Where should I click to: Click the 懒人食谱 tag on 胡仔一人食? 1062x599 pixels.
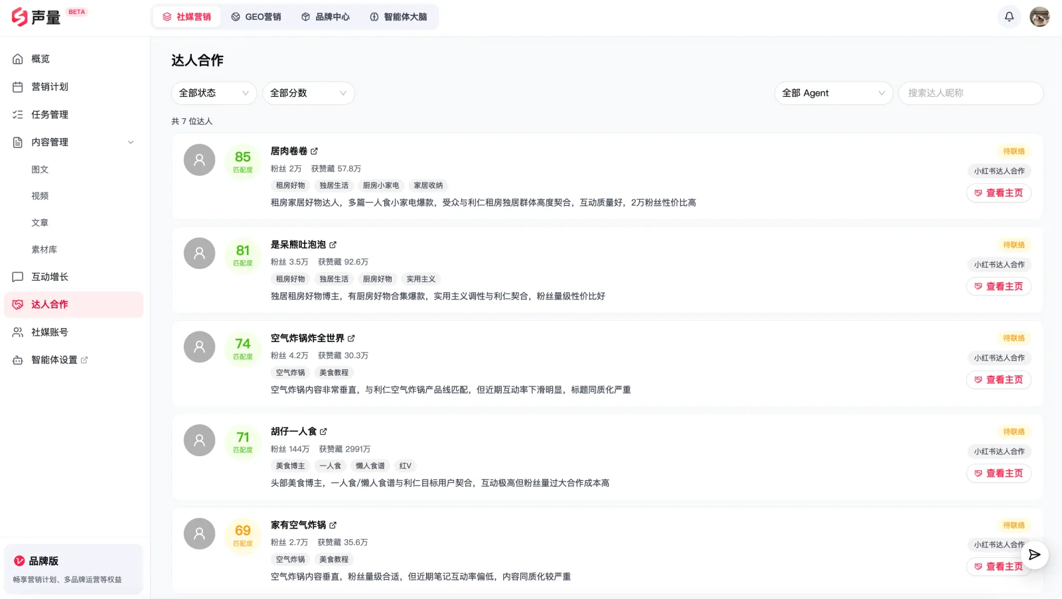[370, 466]
